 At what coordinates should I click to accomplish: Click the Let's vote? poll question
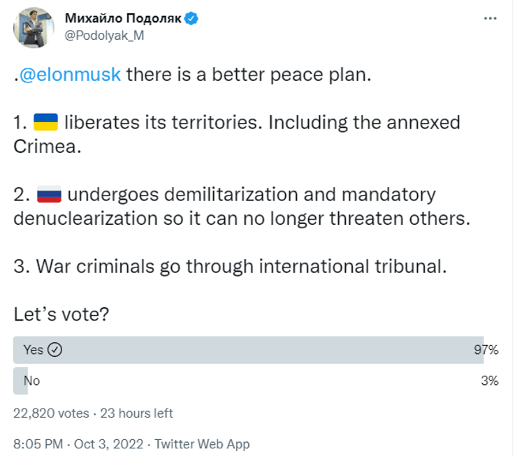point(61,314)
